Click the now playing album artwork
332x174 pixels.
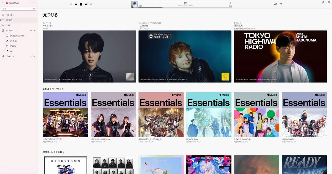[135, 4]
